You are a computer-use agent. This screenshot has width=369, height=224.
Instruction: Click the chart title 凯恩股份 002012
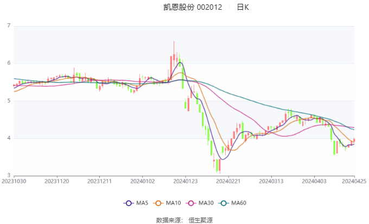pos(193,7)
